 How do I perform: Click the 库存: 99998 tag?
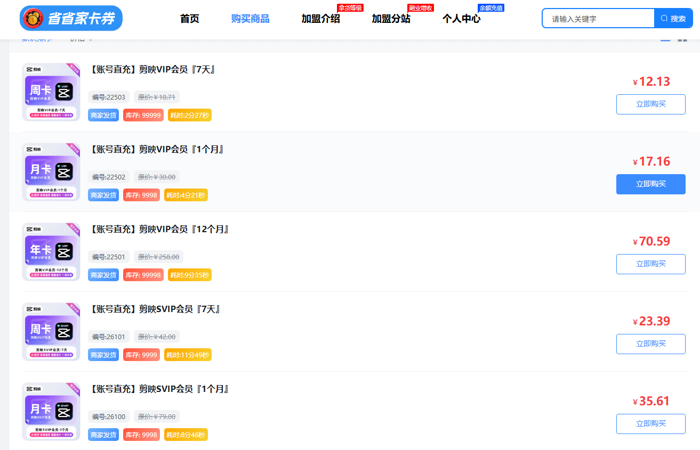[x=143, y=275]
